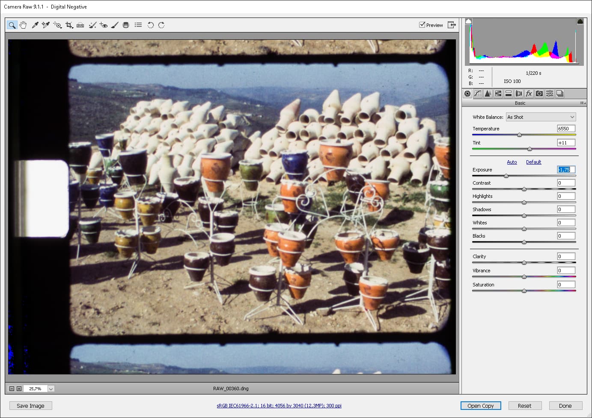Click the Contrast slider handle

point(524,189)
